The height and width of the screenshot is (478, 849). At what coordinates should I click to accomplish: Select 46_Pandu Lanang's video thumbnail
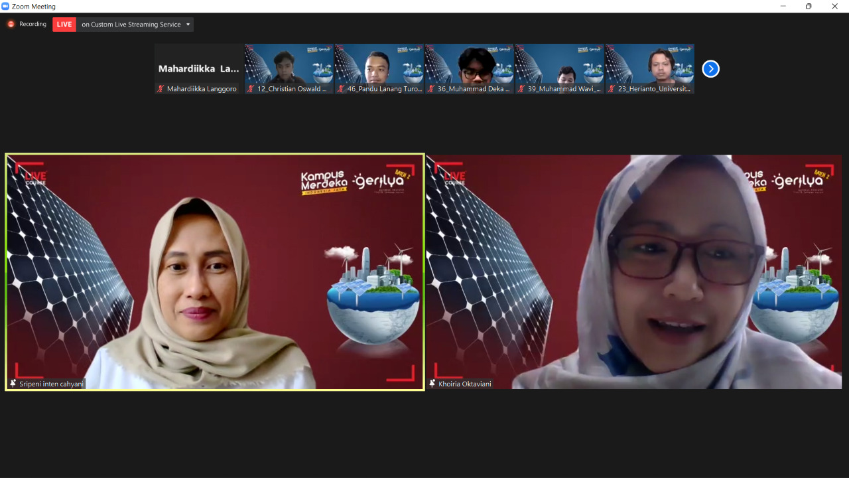click(x=379, y=64)
